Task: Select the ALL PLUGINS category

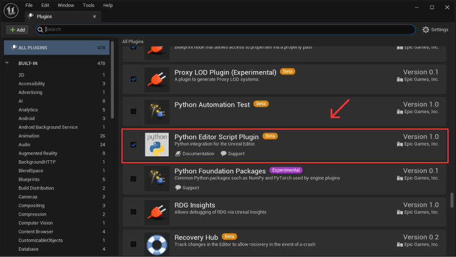Action: point(56,48)
